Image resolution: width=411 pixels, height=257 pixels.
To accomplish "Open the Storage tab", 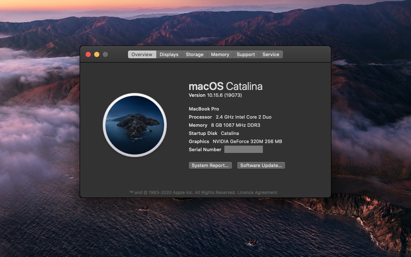I will click(194, 54).
